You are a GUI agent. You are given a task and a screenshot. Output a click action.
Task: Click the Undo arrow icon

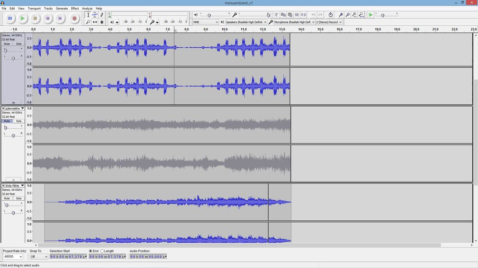coord(314,15)
